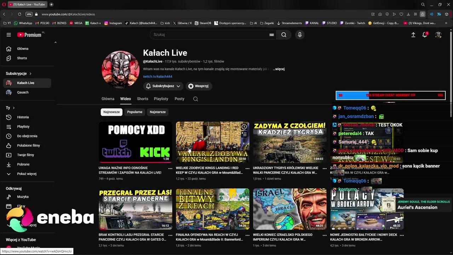This screenshot has width=453, height=255.
Task: Open Opera tab search magnifier
Action: click(x=423, y=4)
